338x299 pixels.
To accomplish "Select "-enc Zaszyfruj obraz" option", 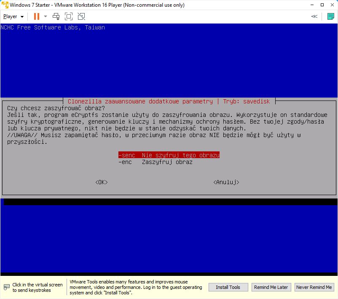I will (156, 162).
